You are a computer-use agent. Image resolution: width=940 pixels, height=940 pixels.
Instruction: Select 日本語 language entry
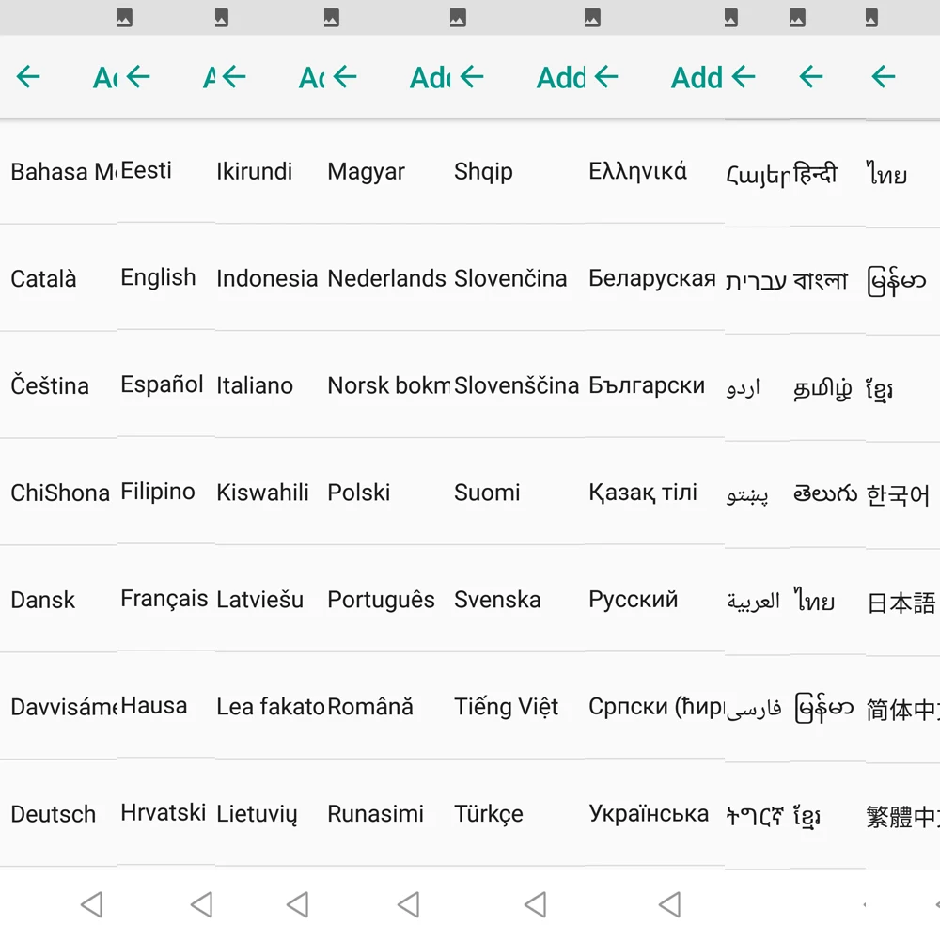coord(901,603)
